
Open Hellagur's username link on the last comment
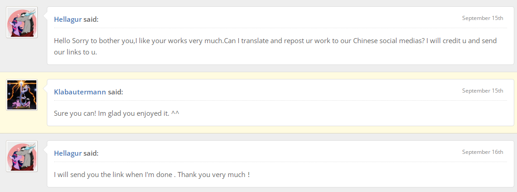(68, 153)
